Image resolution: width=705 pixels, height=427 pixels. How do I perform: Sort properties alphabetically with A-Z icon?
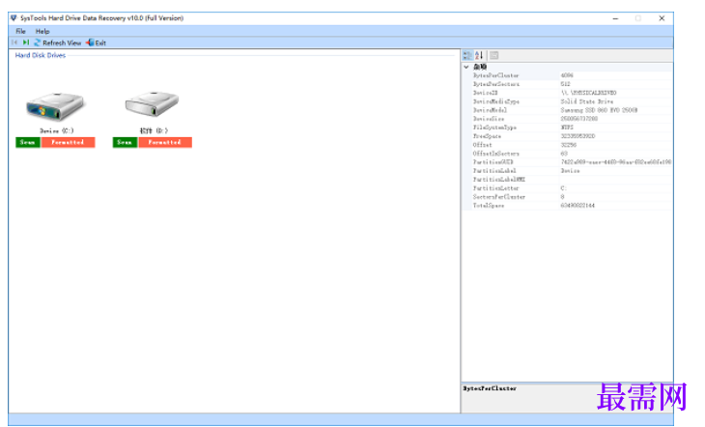[479, 55]
